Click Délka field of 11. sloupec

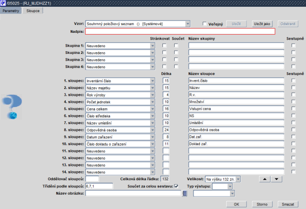point(166,151)
